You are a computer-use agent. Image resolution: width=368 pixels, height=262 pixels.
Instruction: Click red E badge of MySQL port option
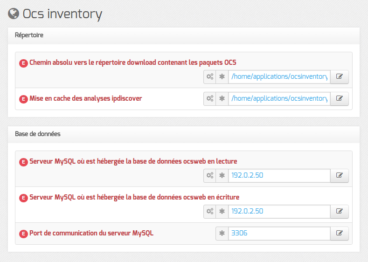point(23,234)
